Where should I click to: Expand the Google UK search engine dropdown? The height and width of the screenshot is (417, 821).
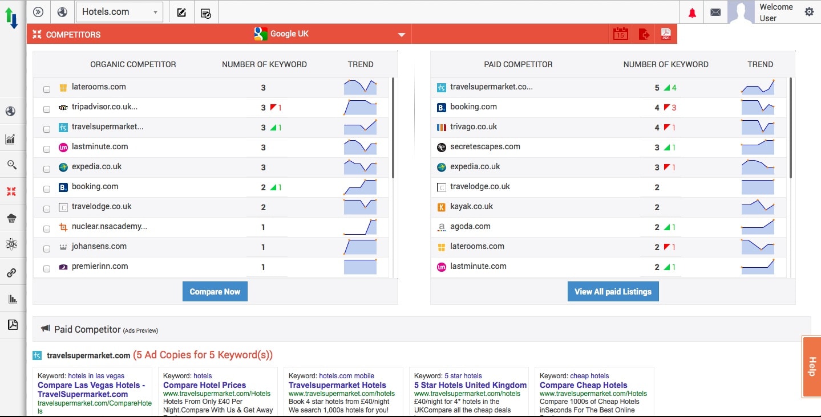[x=401, y=35]
